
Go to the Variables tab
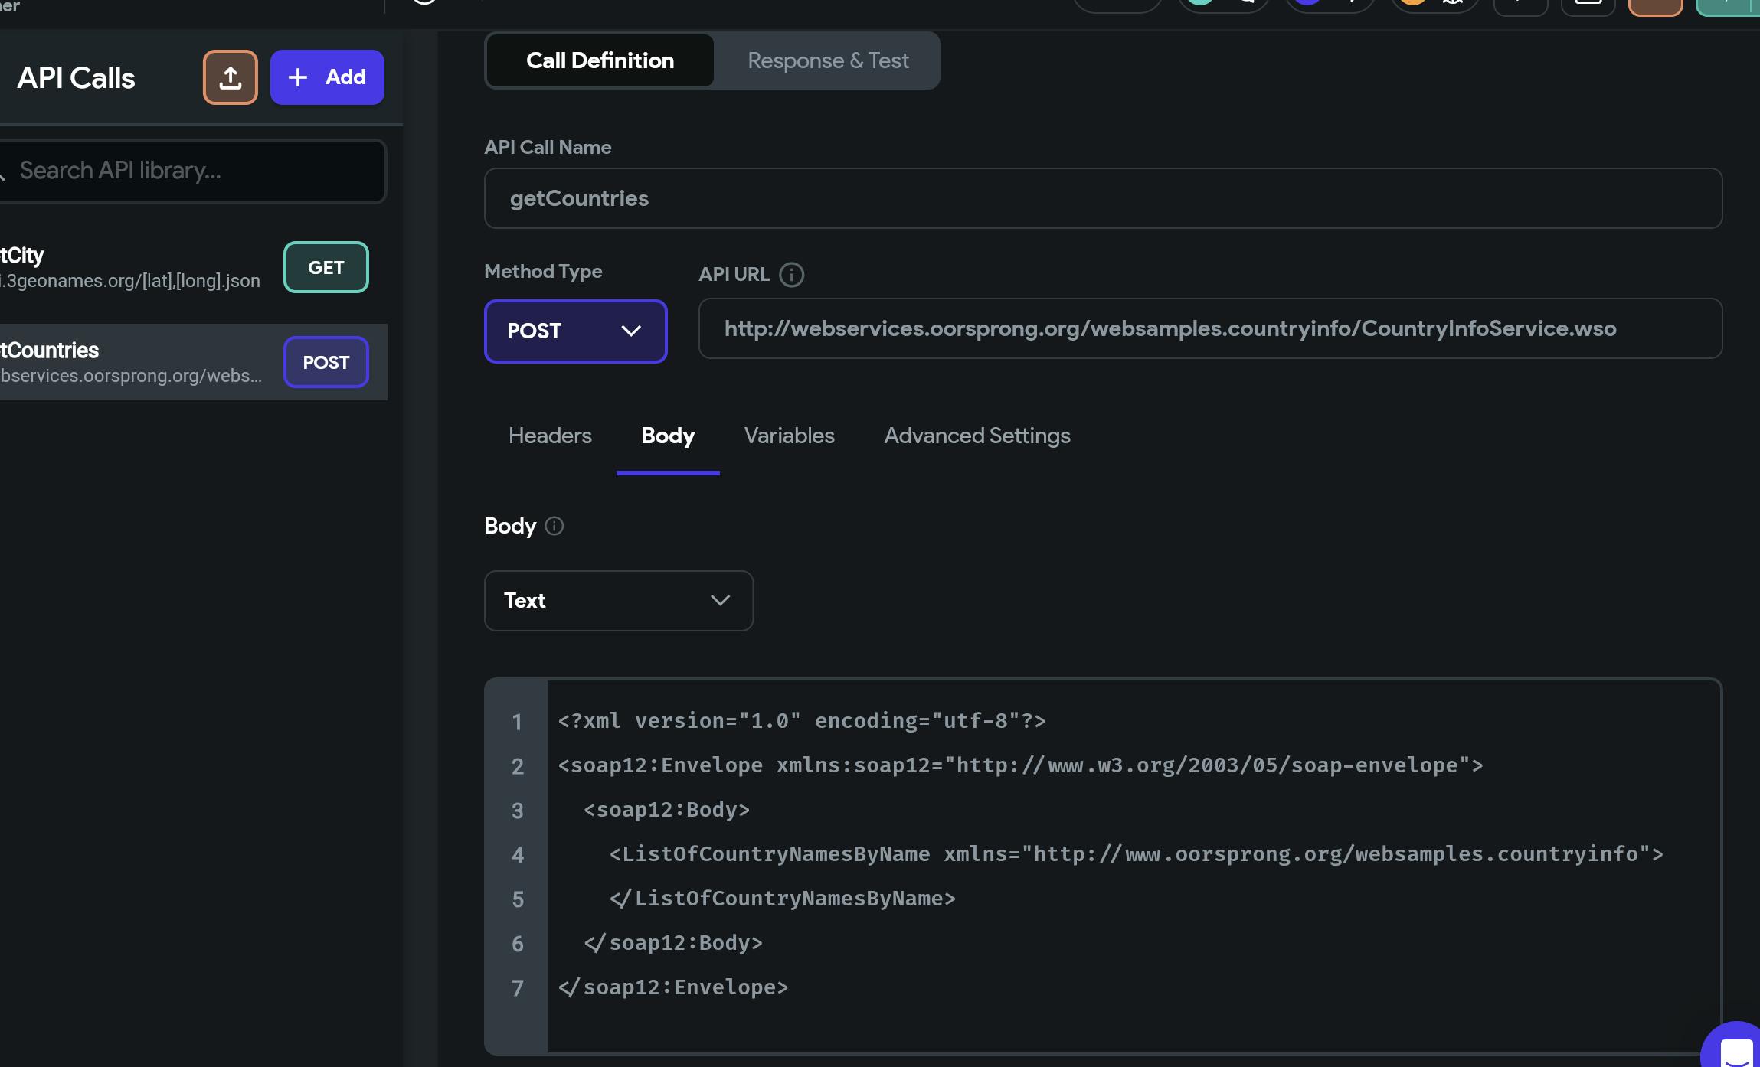tap(789, 436)
